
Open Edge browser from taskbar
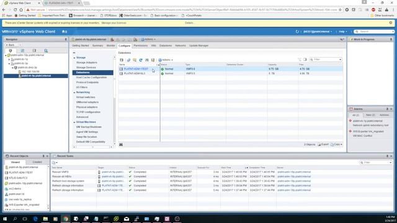35,219
